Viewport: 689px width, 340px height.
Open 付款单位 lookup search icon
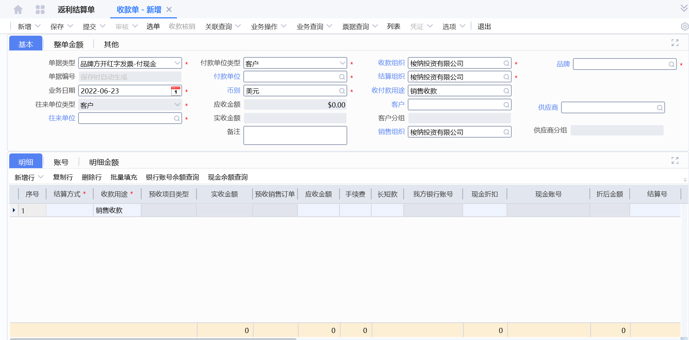pyautogui.click(x=342, y=77)
